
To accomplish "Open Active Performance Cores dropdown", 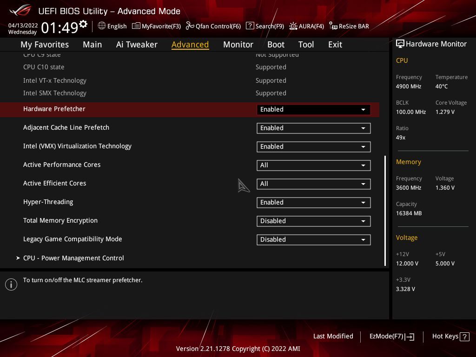I will point(313,165).
